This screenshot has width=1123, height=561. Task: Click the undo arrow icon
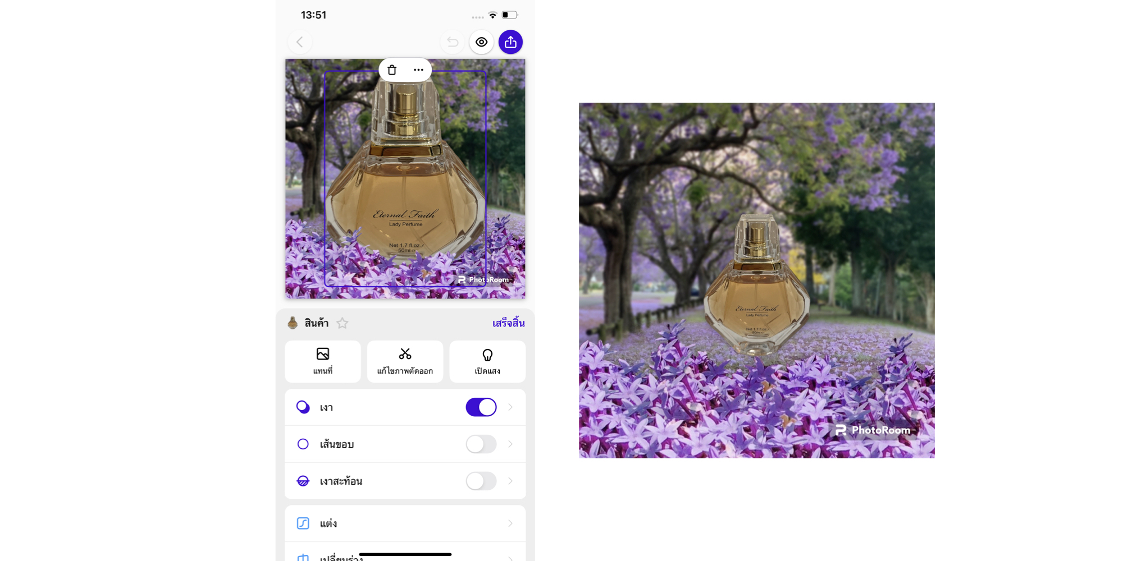pyautogui.click(x=453, y=42)
